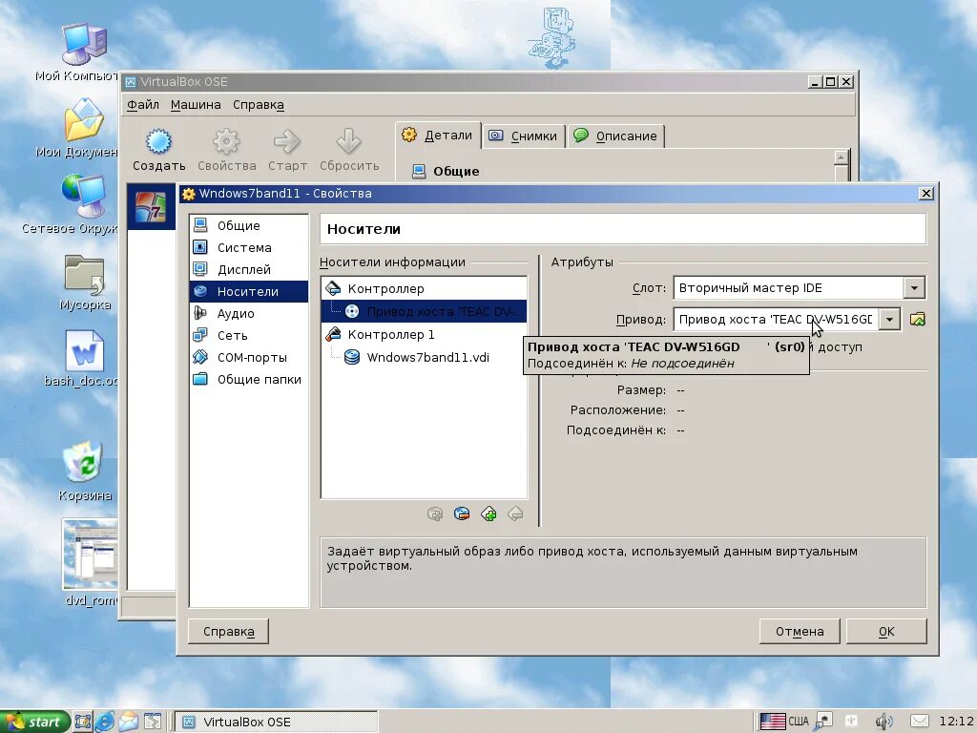Click the Создать (New VM) icon

click(157, 148)
